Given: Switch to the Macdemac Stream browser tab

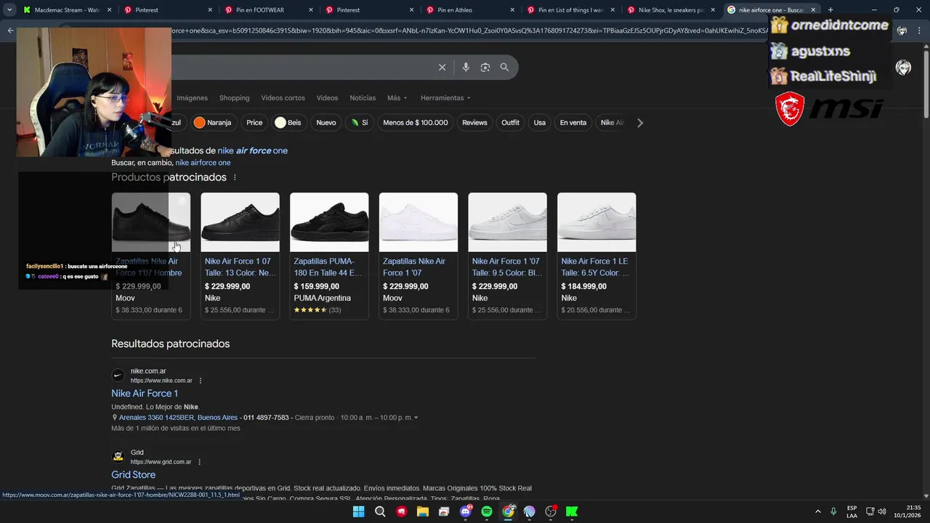Looking at the screenshot, I should [x=67, y=10].
